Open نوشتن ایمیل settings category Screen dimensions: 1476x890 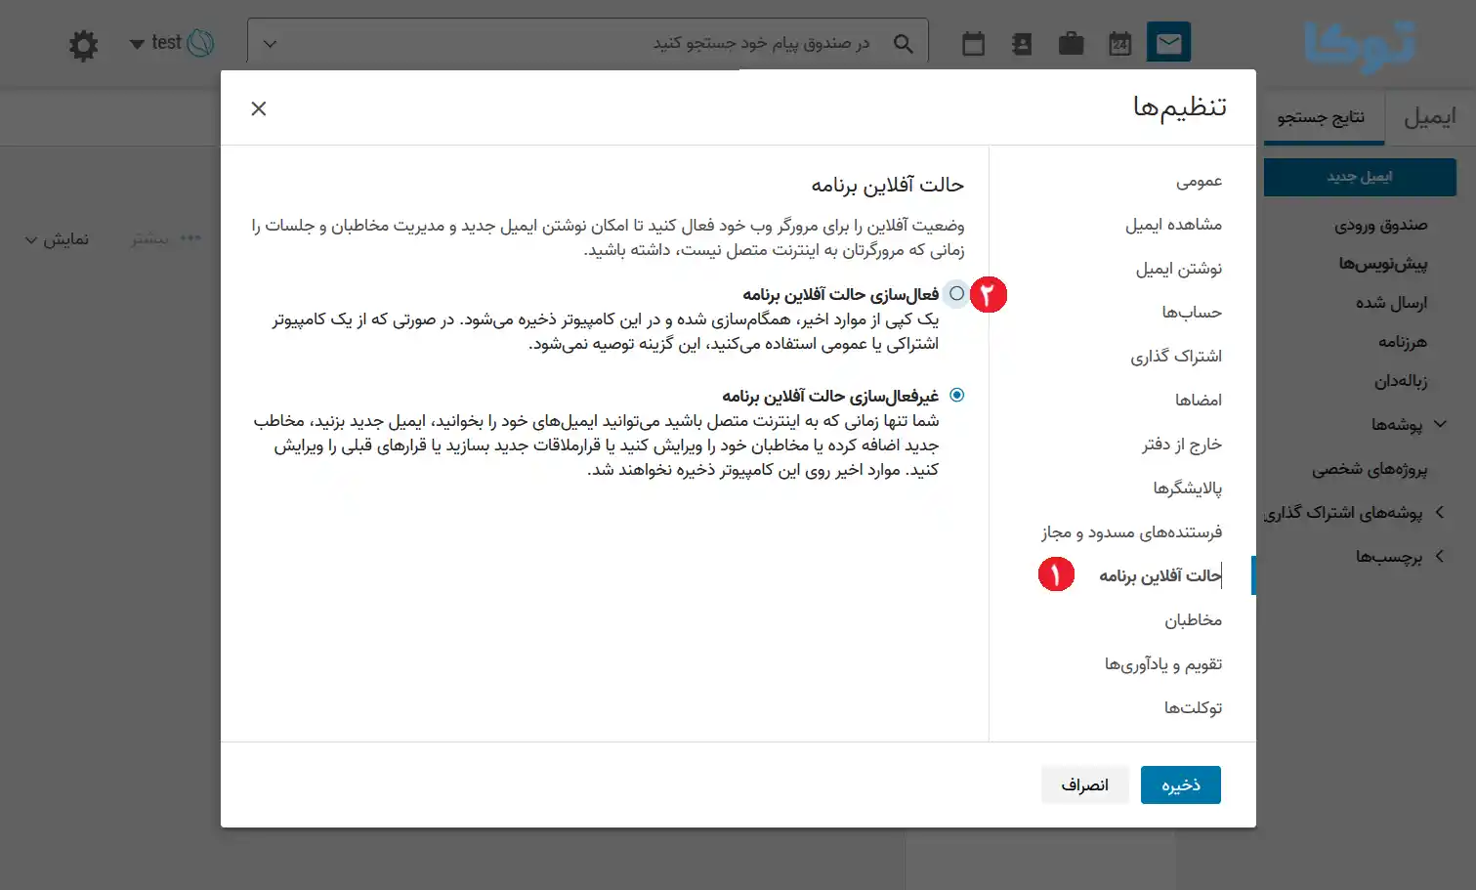1178,269
